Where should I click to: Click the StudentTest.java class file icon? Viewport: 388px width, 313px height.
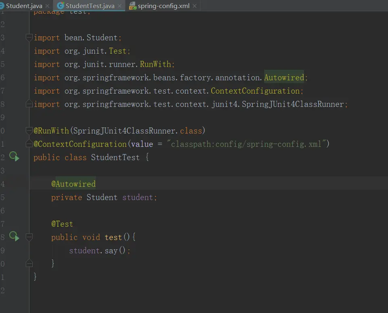point(60,6)
